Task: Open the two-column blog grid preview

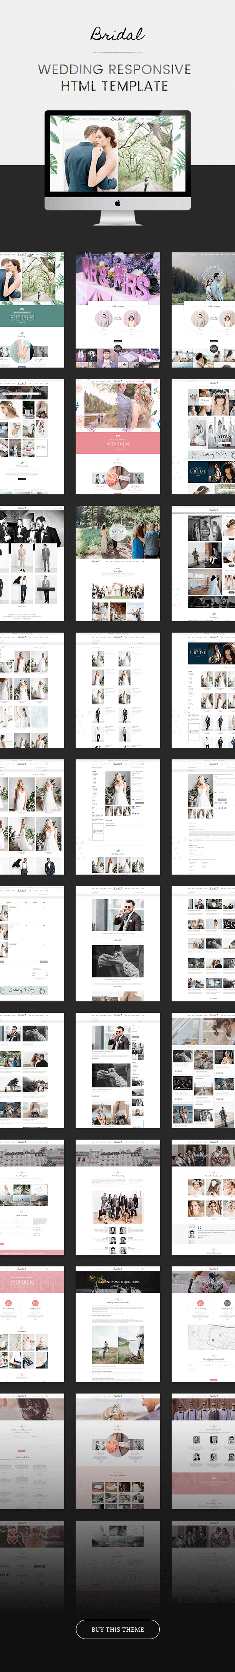Action: click(32, 1070)
